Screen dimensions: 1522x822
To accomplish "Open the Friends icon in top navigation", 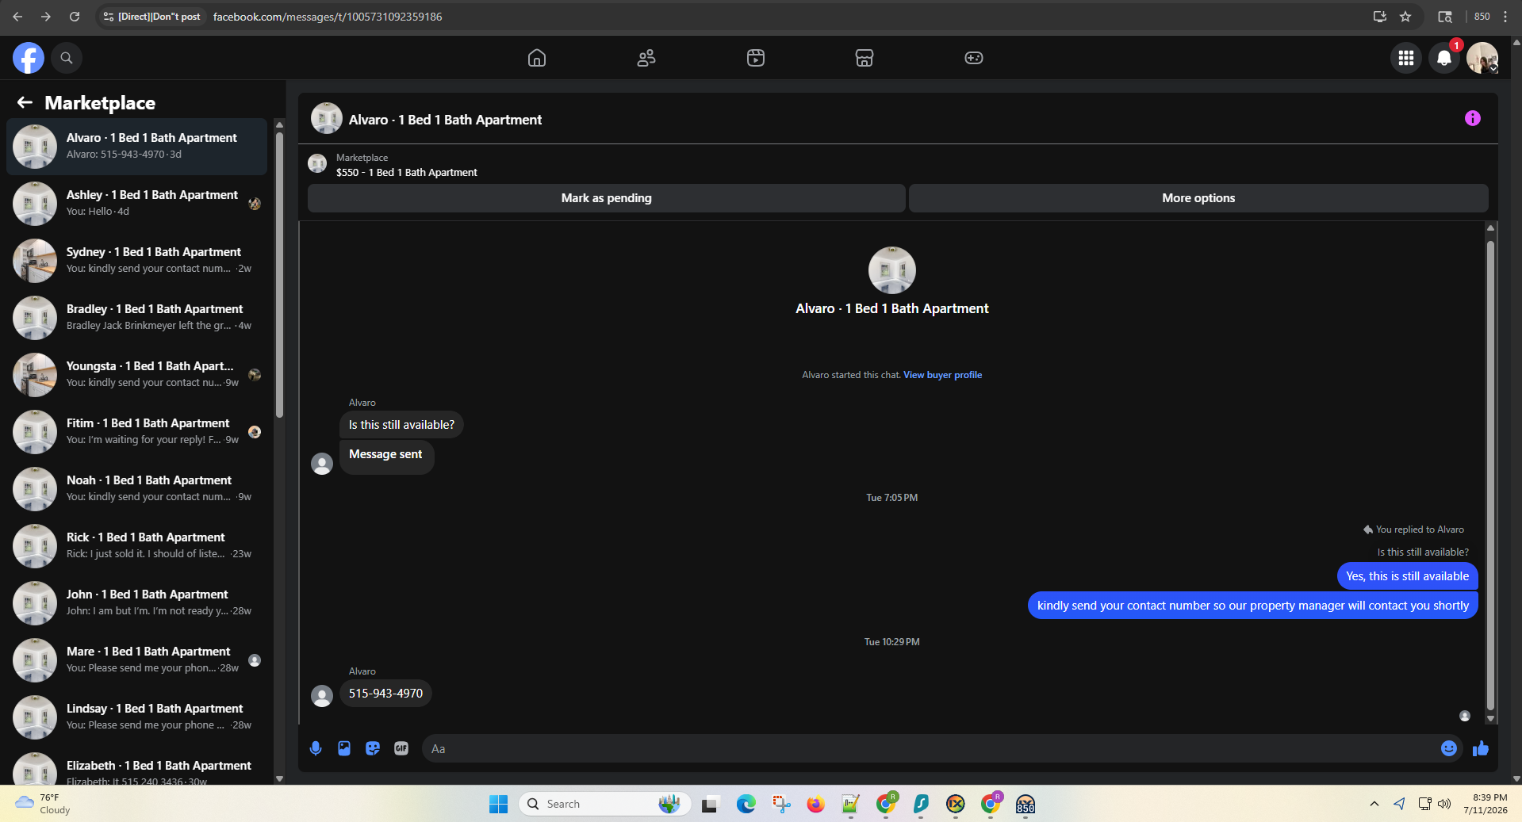I will click(646, 58).
